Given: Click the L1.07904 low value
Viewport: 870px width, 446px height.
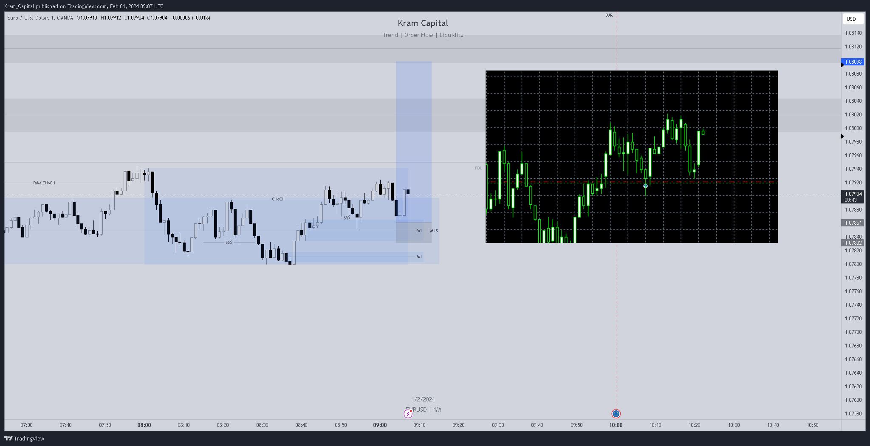Looking at the screenshot, I should [134, 18].
